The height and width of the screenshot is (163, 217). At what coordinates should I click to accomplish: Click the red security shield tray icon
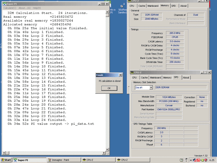click(206, 160)
